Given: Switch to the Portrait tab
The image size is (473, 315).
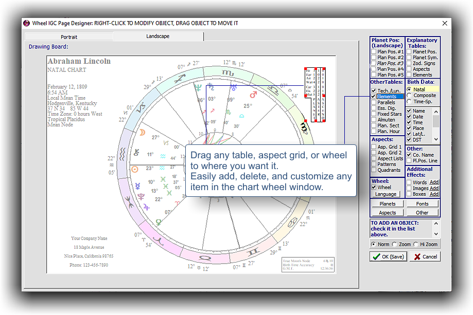Looking at the screenshot, I should (x=69, y=37).
